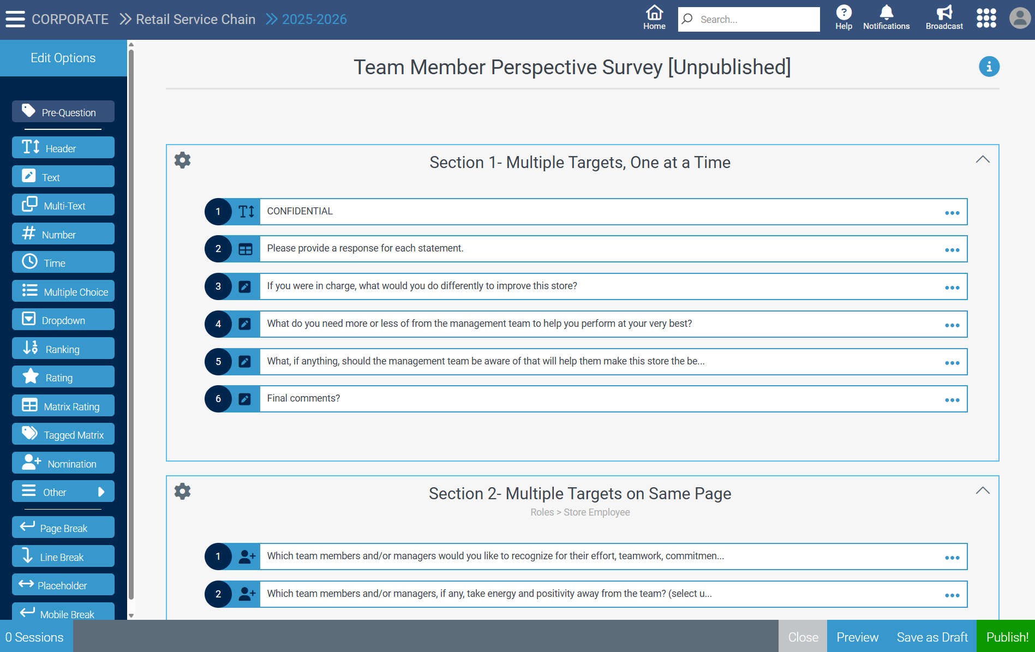The width and height of the screenshot is (1035, 652).
Task: Expand the Other question types submenu
Action: tap(63, 492)
